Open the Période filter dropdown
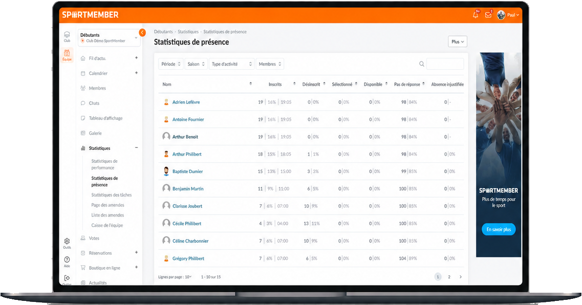 tap(171, 64)
